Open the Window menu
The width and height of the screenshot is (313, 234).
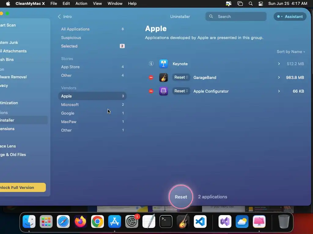pos(115,4)
